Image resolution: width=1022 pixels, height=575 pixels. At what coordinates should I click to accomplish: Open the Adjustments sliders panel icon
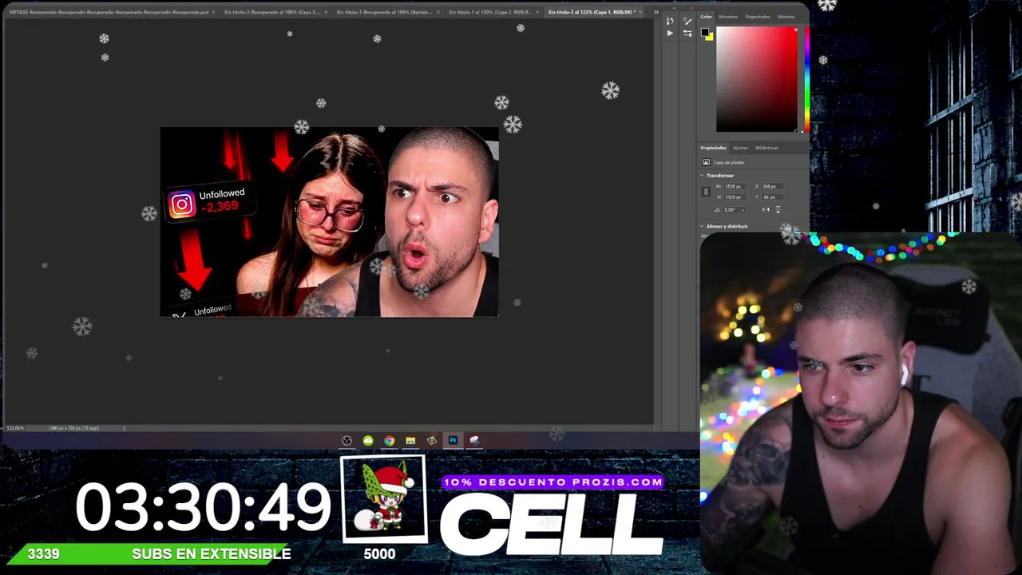click(687, 34)
